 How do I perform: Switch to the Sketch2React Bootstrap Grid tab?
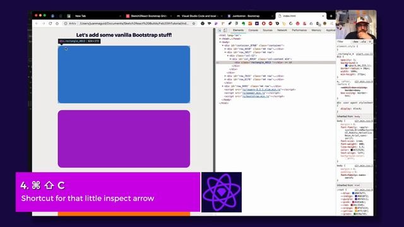[149, 16]
